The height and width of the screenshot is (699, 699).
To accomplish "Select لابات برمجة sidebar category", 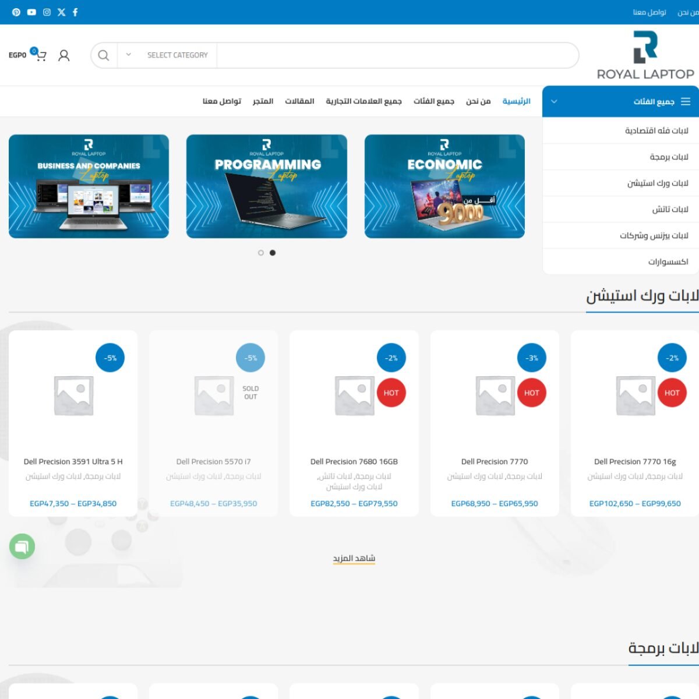I will pyautogui.click(x=620, y=157).
